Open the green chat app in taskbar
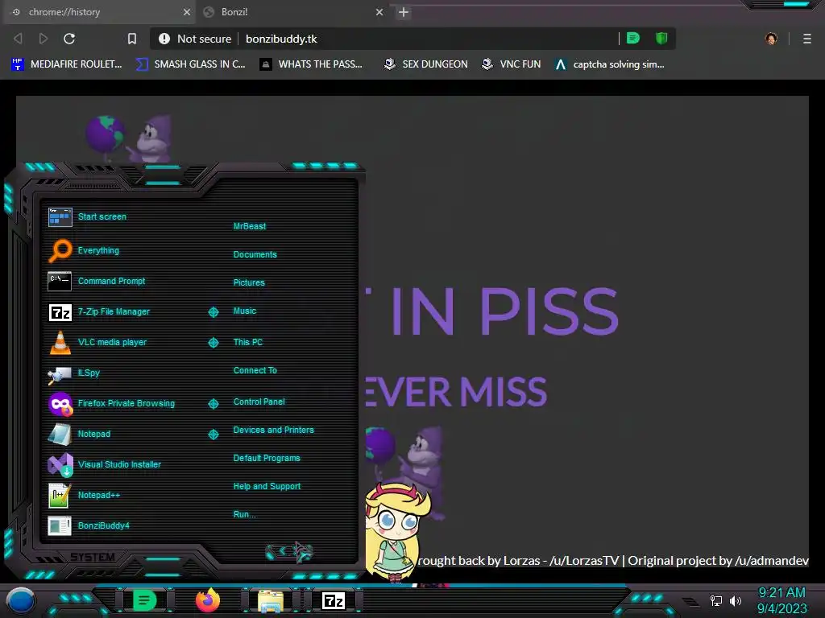The image size is (825, 618). pos(144,600)
